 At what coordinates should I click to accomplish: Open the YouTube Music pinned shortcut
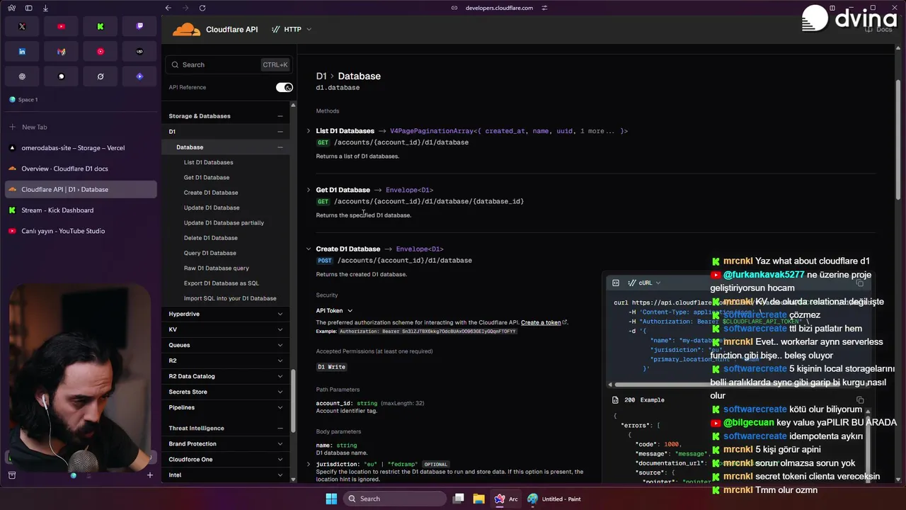pyautogui.click(x=101, y=52)
